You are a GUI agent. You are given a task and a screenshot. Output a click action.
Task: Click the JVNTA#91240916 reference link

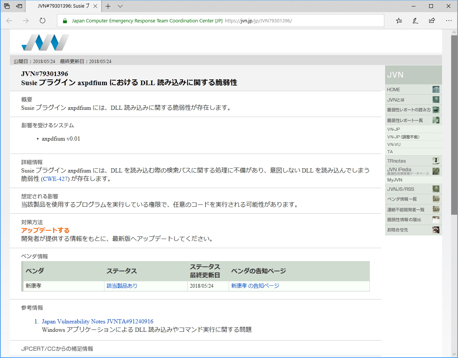97,321
